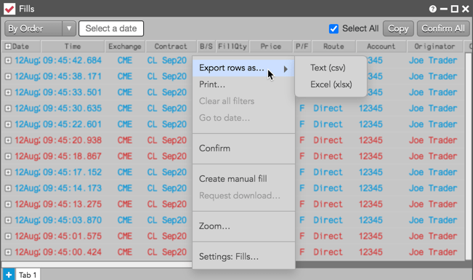Open Settings: Fills from context menu
The image size is (473, 280).
point(229,257)
